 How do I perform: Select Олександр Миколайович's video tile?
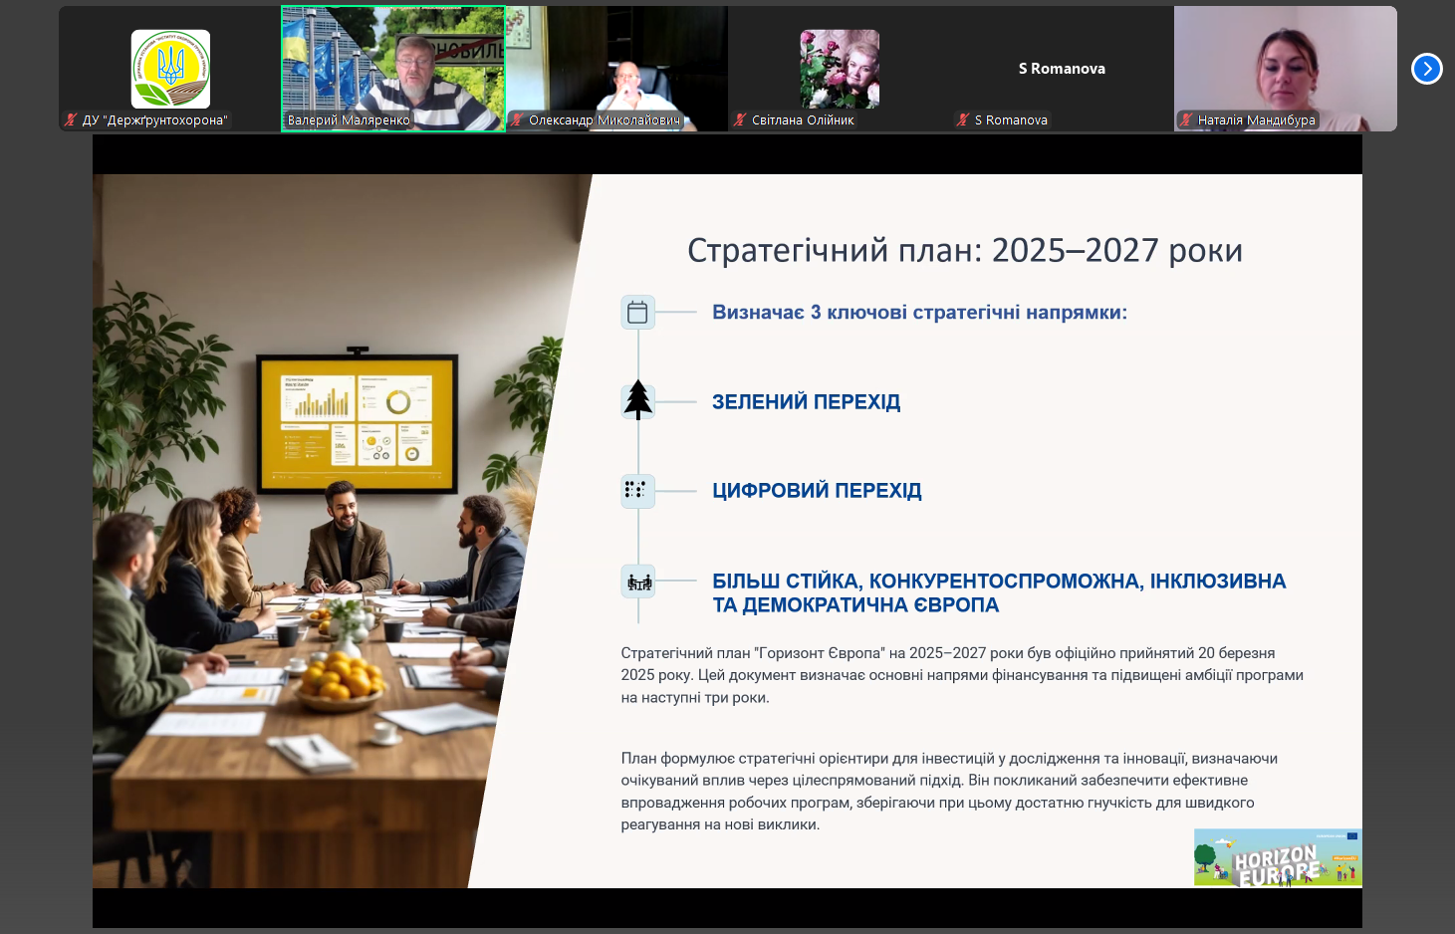point(616,69)
